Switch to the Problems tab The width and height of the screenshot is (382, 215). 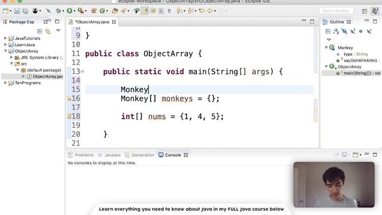pos(81,155)
